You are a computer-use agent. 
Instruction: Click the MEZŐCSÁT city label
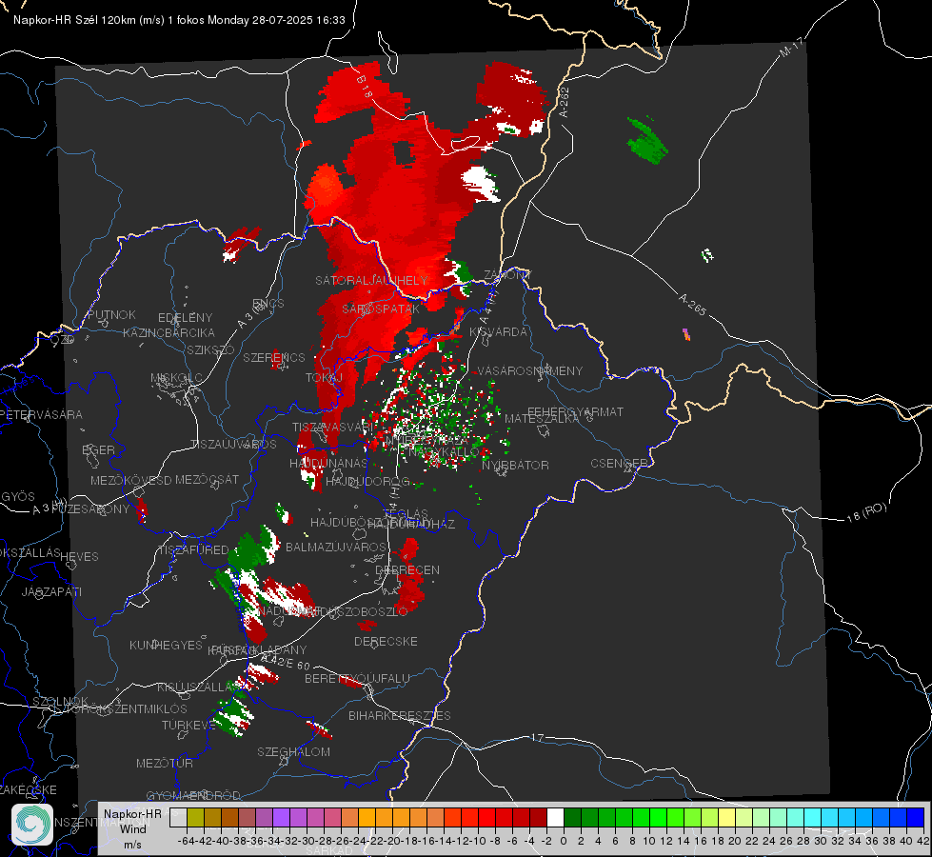click(207, 479)
